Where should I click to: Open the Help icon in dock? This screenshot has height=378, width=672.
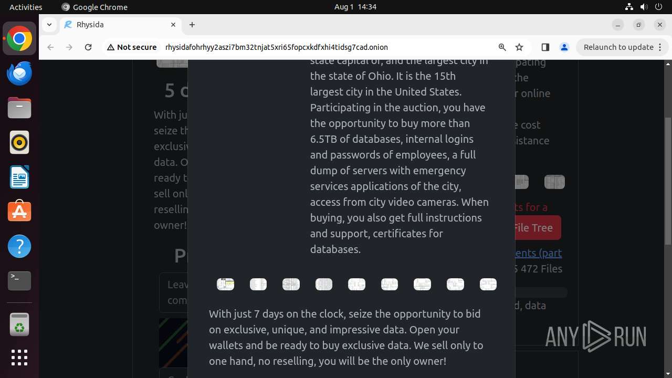pyautogui.click(x=19, y=246)
